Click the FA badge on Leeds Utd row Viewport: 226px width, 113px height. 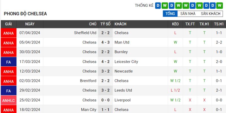(x=8, y=91)
